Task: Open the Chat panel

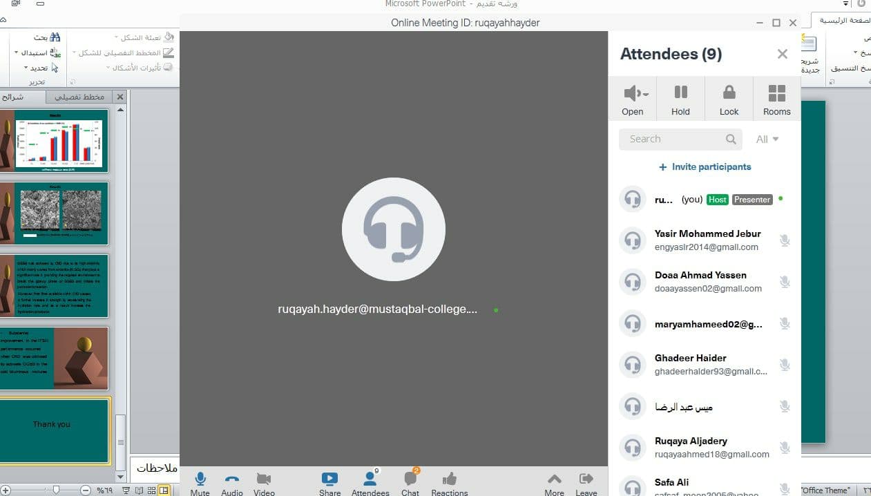Action: tap(410, 481)
